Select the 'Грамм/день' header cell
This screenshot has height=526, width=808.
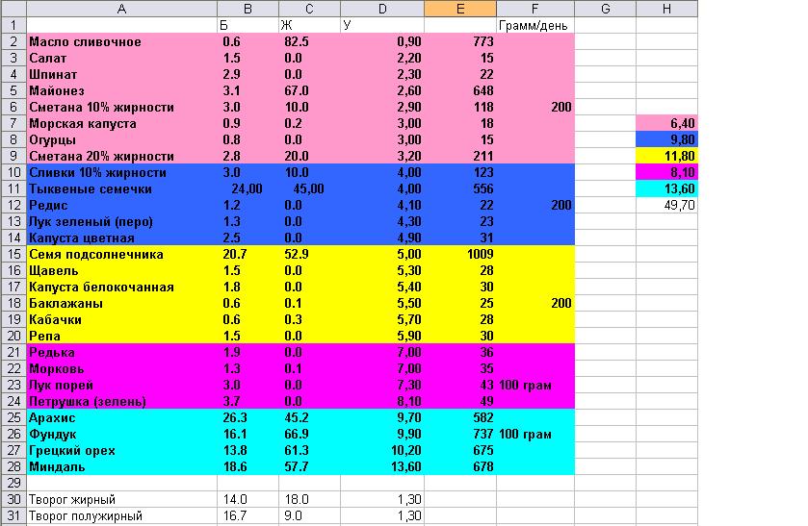click(534, 25)
